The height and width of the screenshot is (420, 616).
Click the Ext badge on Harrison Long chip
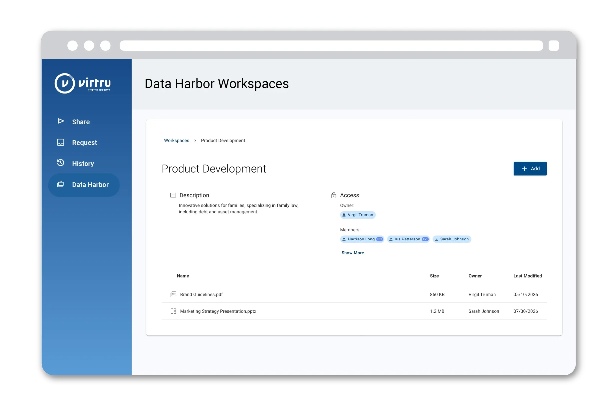pos(380,239)
